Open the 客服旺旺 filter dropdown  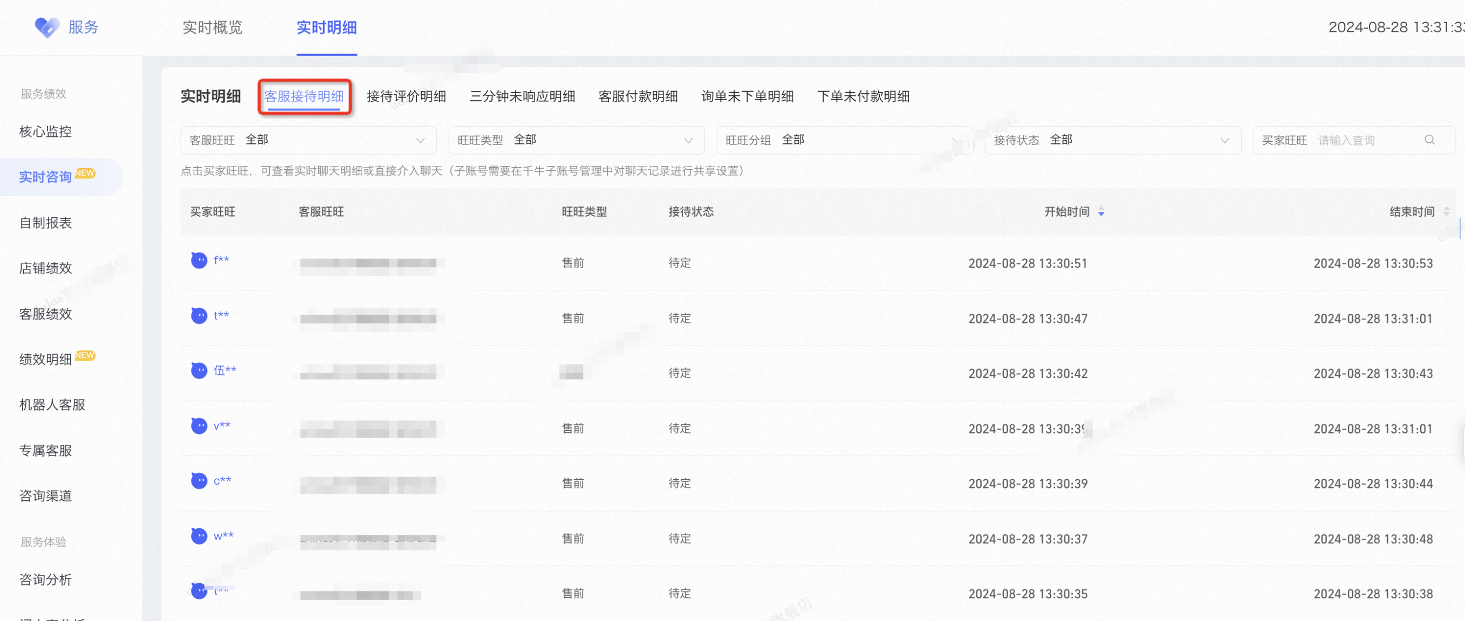[308, 140]
